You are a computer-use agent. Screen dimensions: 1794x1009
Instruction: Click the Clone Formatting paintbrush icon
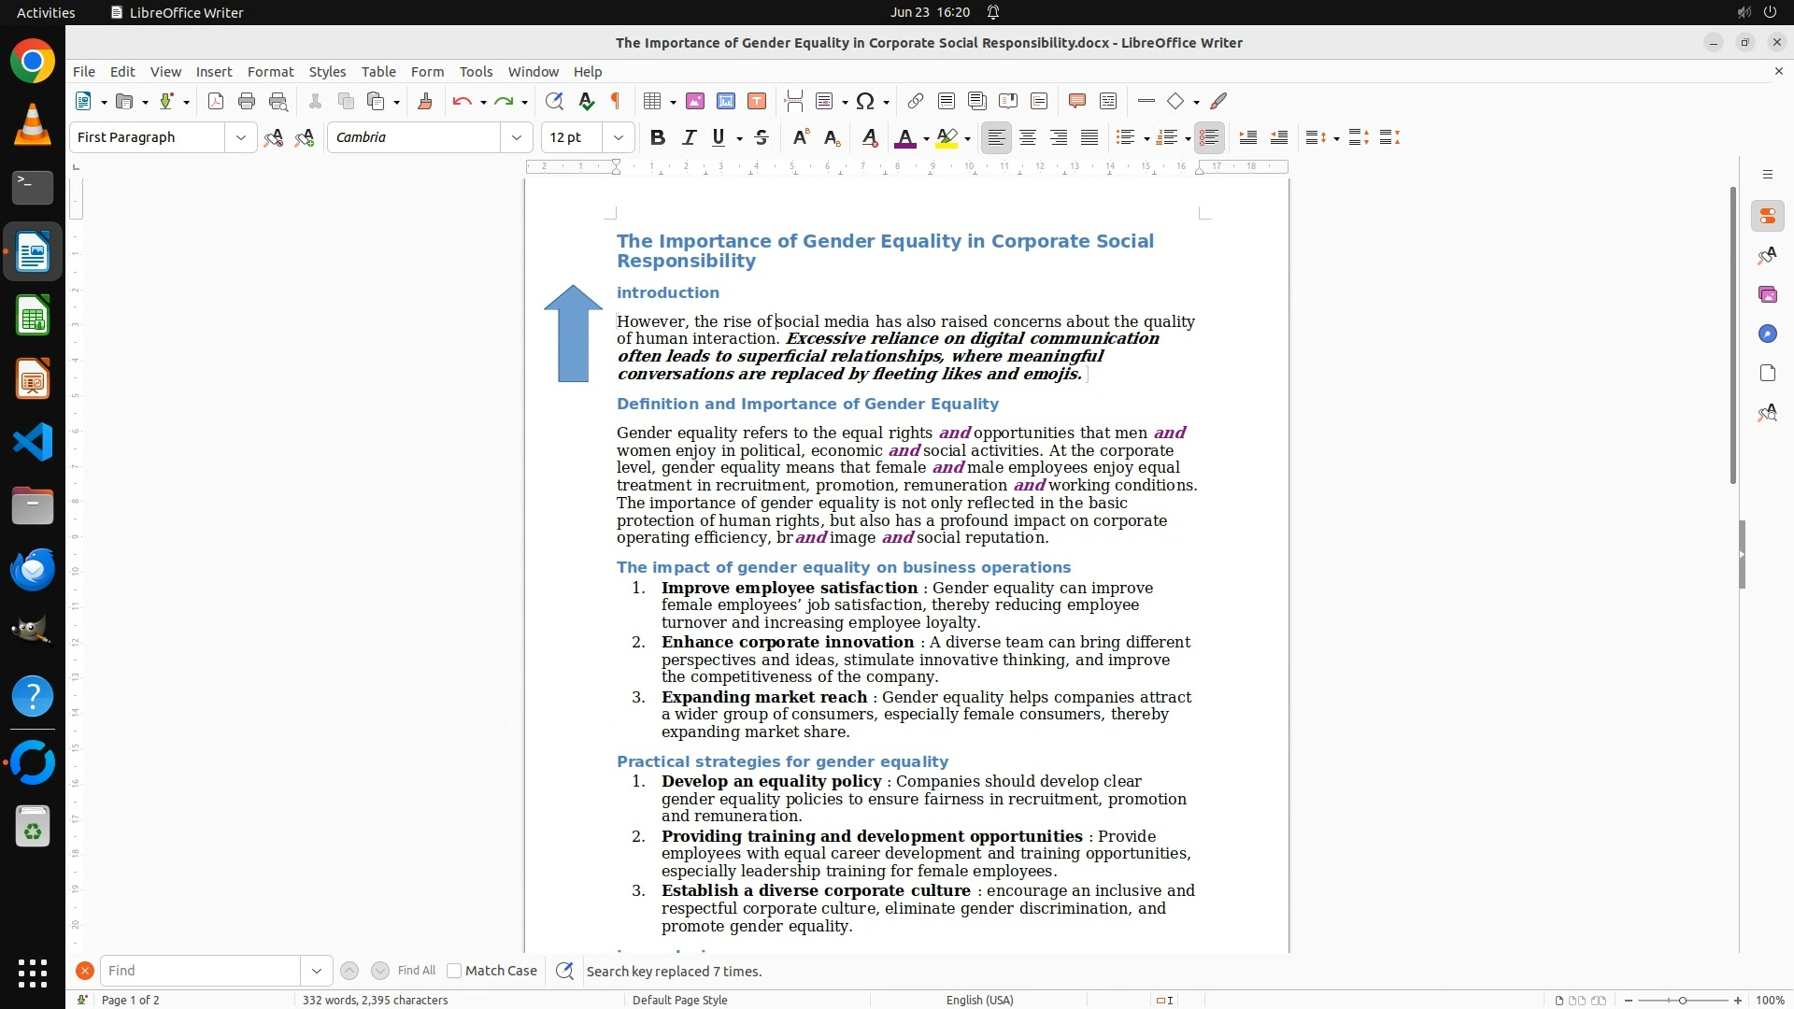[425, 101]
